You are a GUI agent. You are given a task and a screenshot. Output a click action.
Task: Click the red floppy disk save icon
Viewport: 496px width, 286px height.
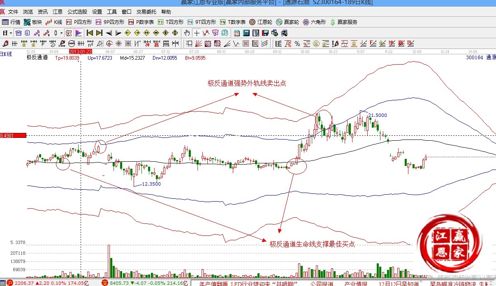coord(265,33)
